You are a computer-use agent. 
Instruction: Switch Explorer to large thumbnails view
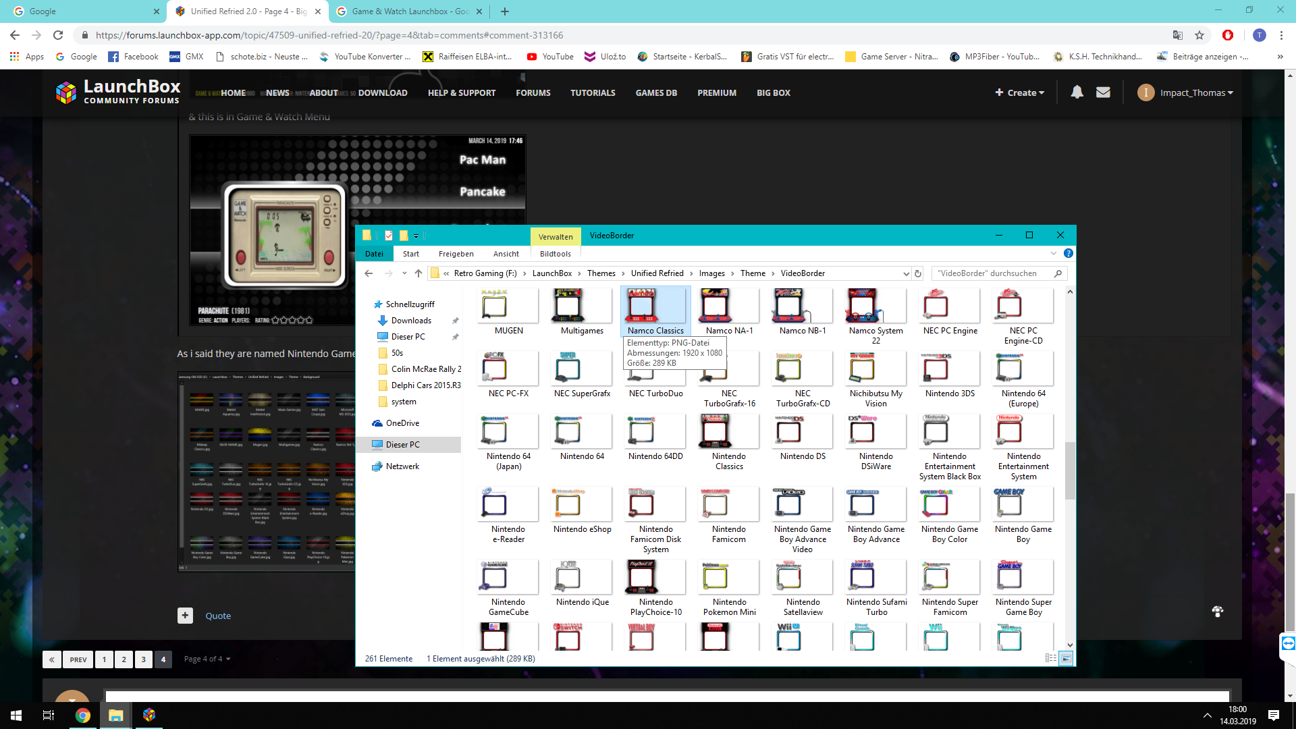(x=1066, y=658)
